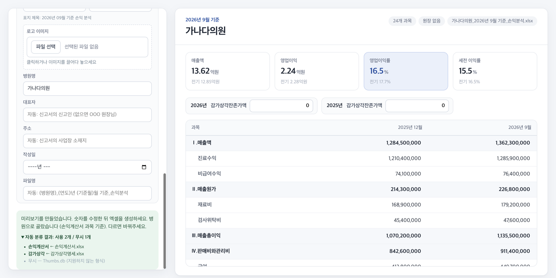Click the Ⅲ.매출총이익 row label
Image resolution: width=556 pixels, height=278 pixels.
[x=206, y=236]
